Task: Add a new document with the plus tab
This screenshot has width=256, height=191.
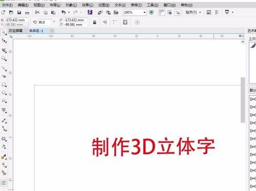Action: point(52,31)
